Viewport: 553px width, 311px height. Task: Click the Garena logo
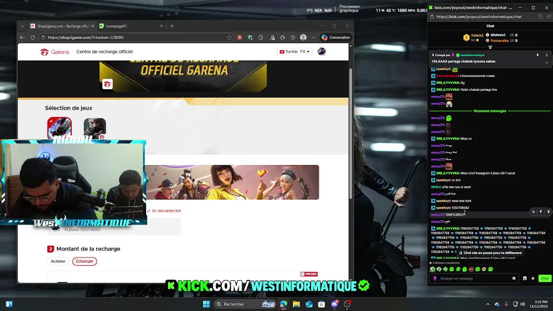coord(55,52)
